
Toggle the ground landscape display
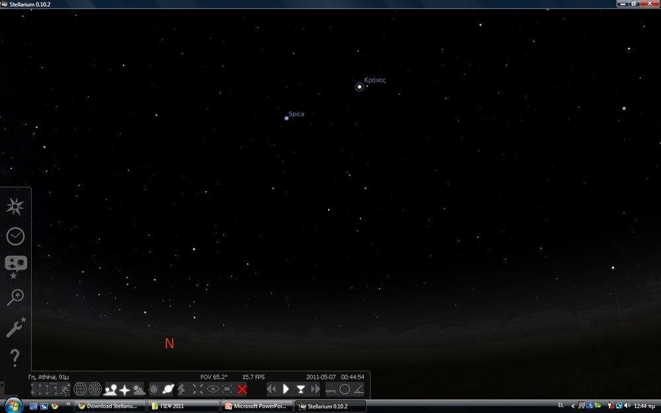pyautogui.click(x=110, y=389)
